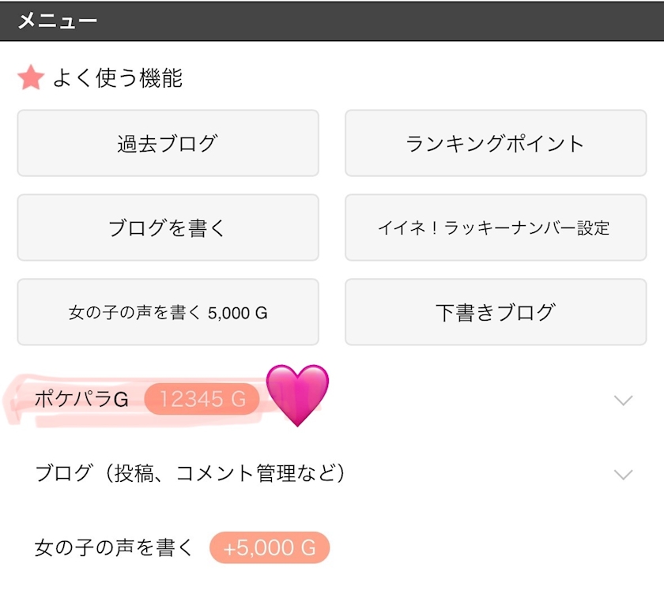Open イイネ！ラッキーナンバー設定

495,228
